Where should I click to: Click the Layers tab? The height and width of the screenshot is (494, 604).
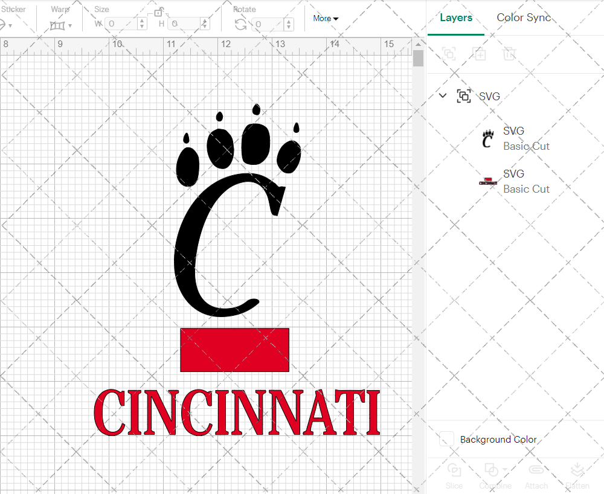456,18
